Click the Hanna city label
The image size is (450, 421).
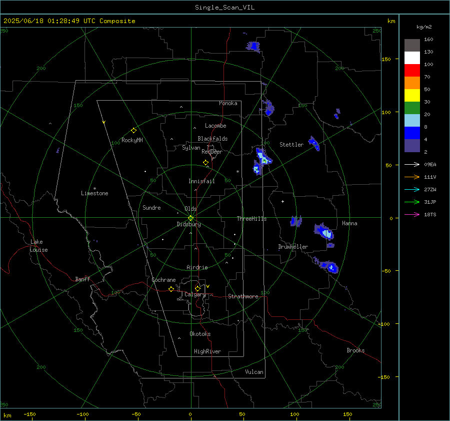click(349, 223)
